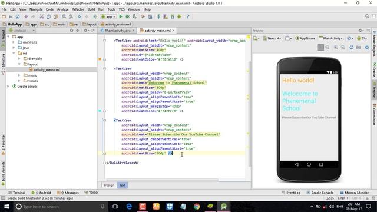This screenshot has height=212, width=377.
Task: Open Chrome from the taskbar
Action: point(197,207)
